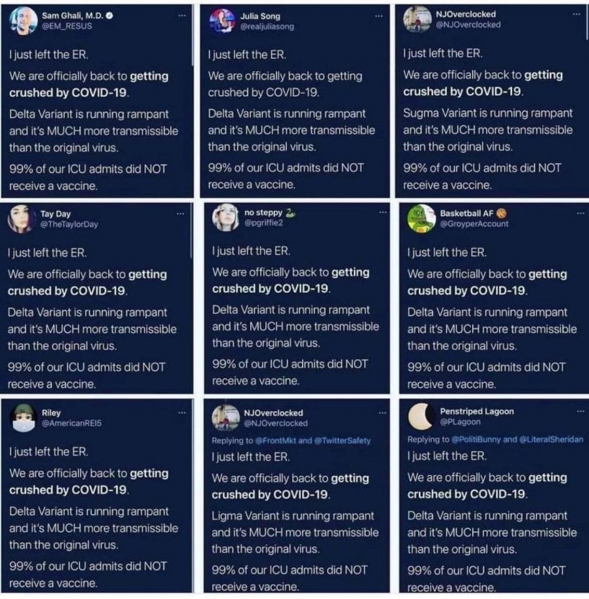The height and width of the screenshot is (599, 589).
Task: Click the @EM_RESUS handle
Action: (66, 26)
